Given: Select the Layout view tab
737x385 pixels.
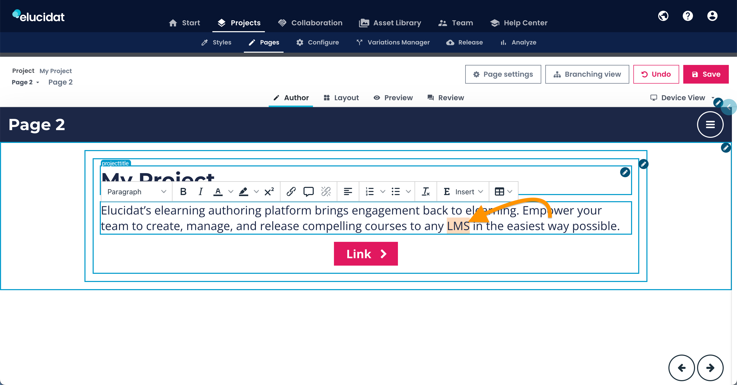Looking at the screenshot, I should click(x=341, y=98).
